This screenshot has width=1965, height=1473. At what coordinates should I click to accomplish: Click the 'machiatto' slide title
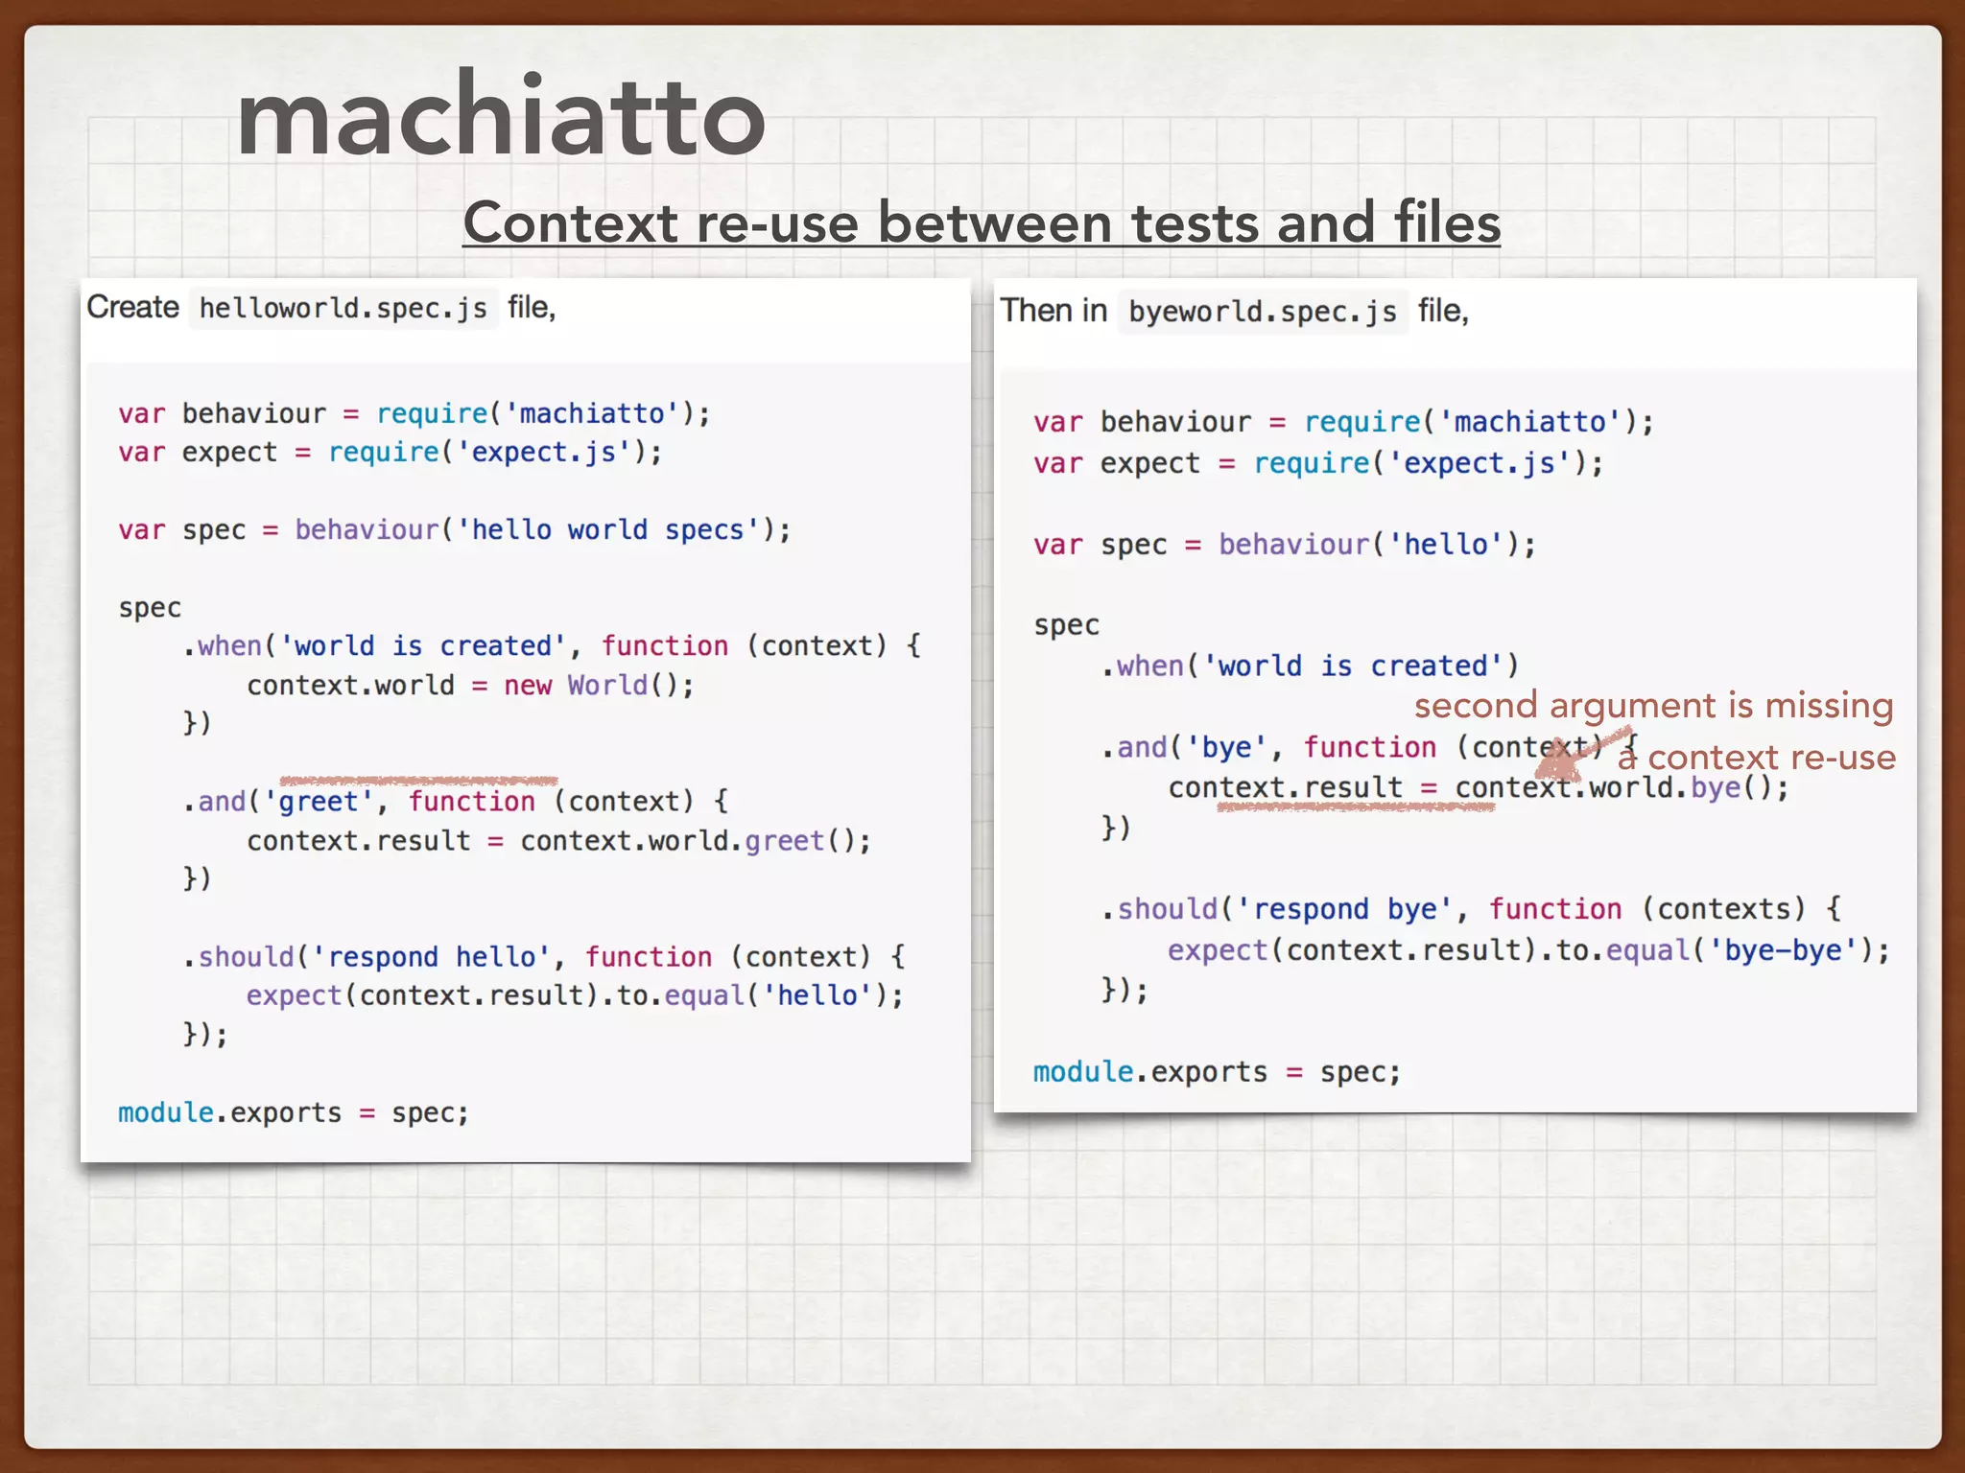(501, 114)
